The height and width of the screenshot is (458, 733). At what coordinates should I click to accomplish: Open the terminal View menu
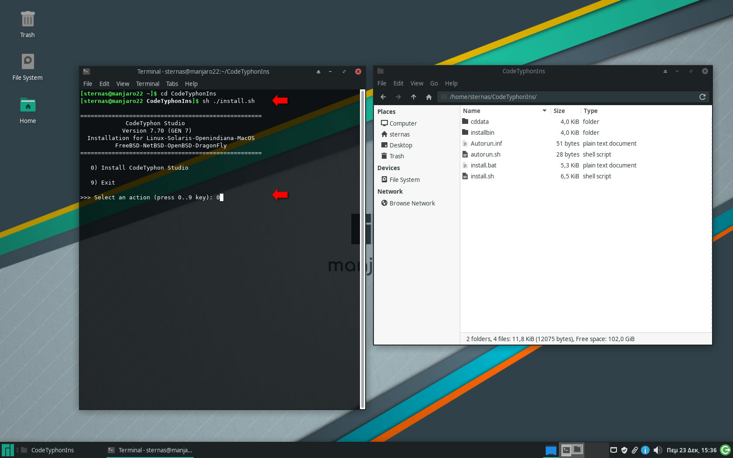tap(123, 84)
